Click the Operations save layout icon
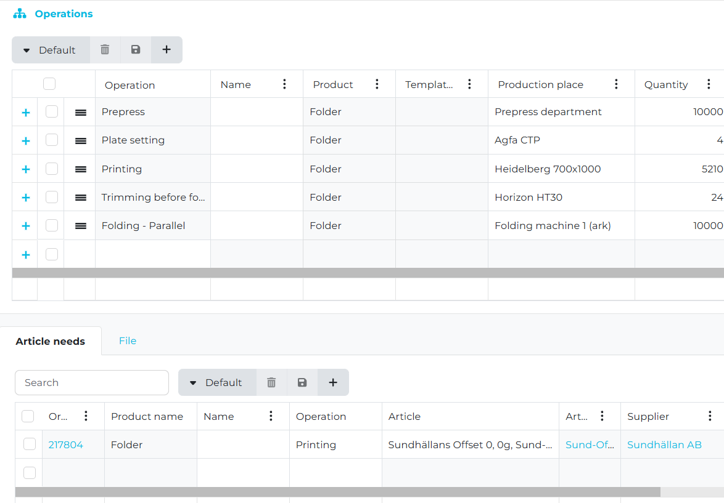The image size is (724, 503). tap(136, 50)
